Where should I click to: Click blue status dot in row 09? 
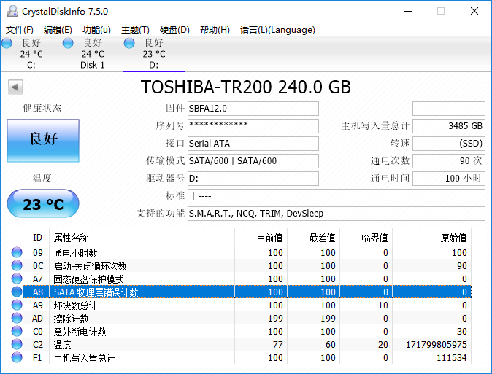[x=17, y=252]
